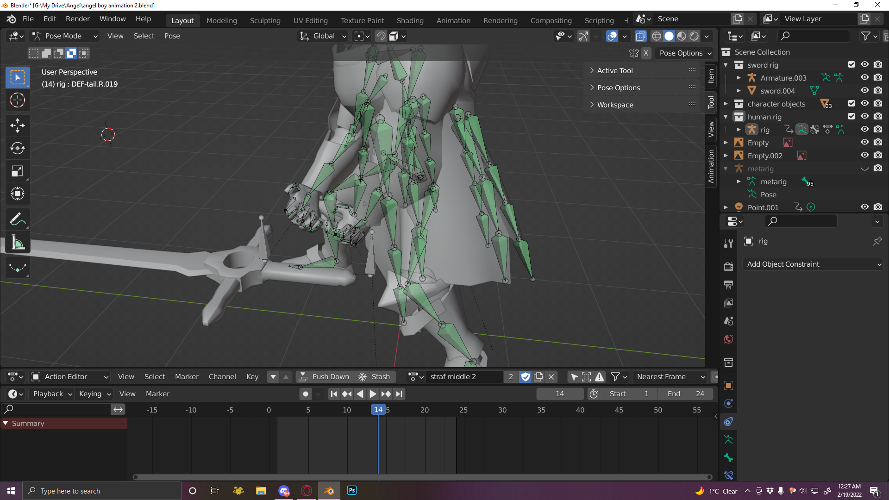Toggle X-ray view in viewport header
This screenshot has height=500, width=889.
pos(640,36)
